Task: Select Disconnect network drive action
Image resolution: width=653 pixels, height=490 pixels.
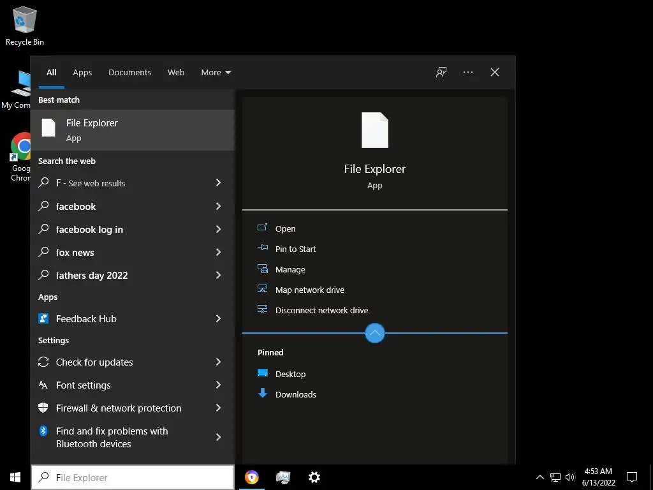Action: tap(321, 310)
